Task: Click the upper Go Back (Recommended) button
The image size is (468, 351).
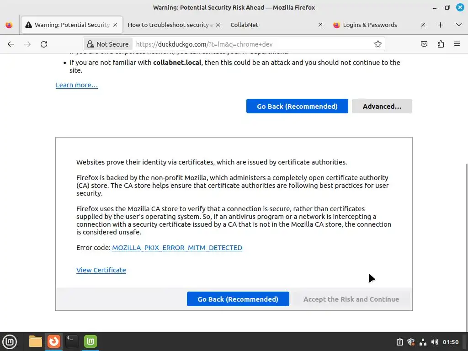Action: click(297, 106)
